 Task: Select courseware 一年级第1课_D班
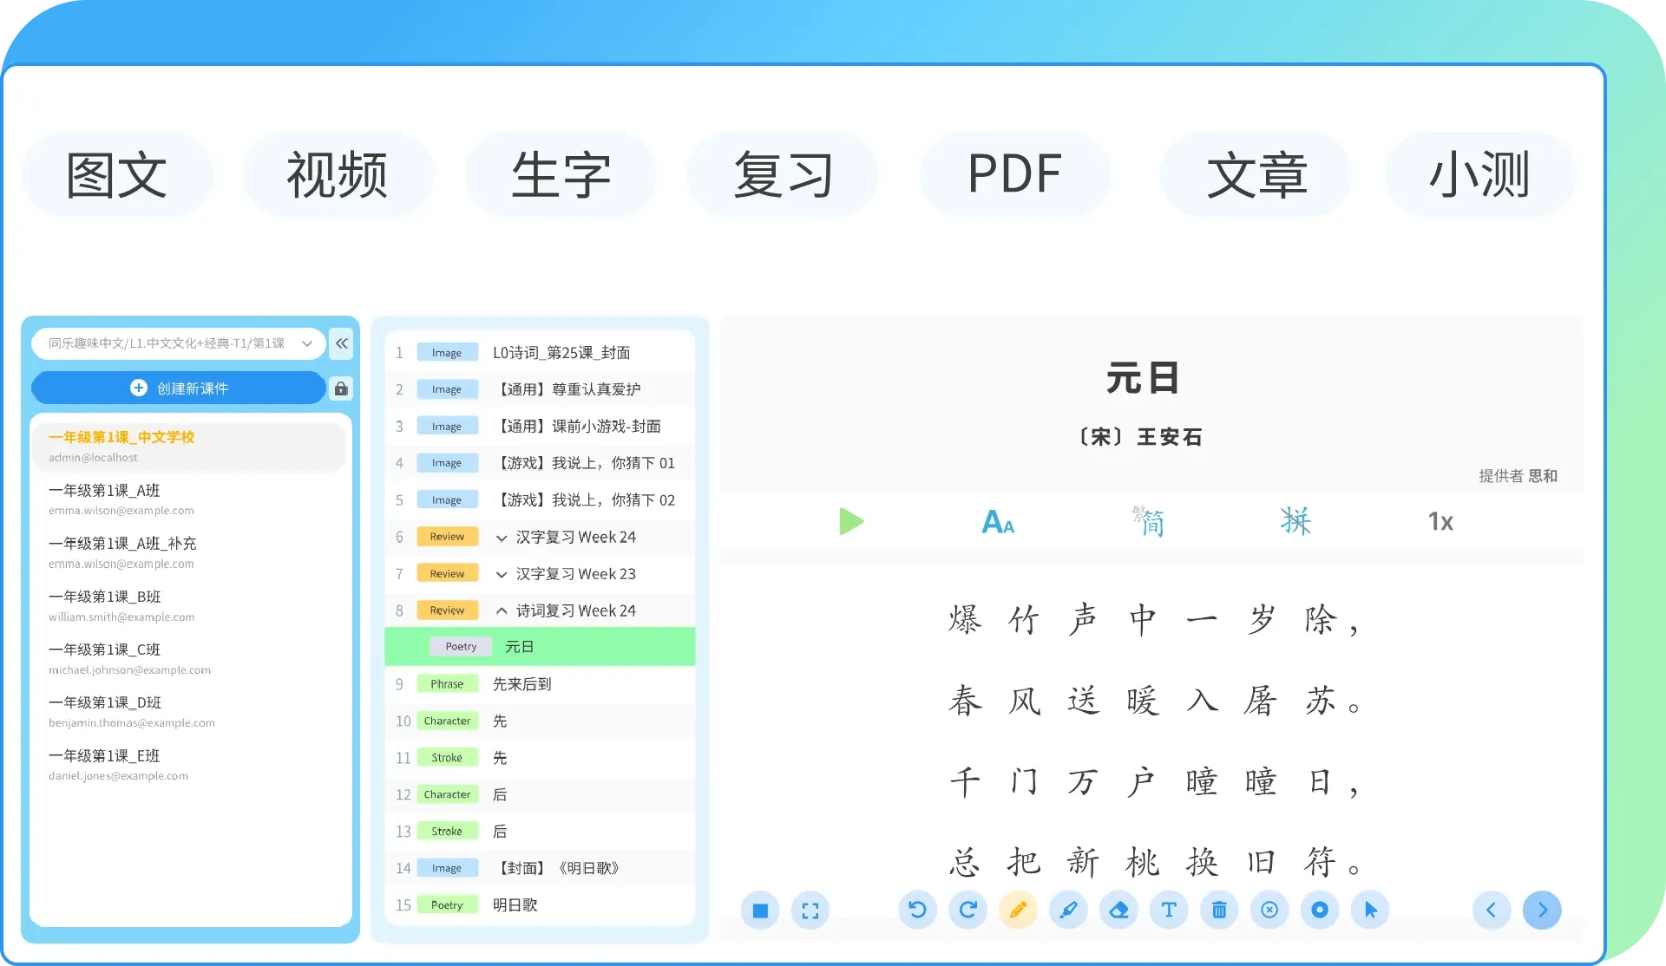click(x=189, y=711)
